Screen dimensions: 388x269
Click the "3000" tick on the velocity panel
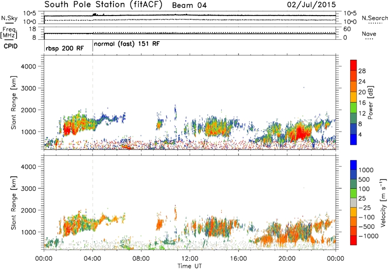click(x=29, y=188)
